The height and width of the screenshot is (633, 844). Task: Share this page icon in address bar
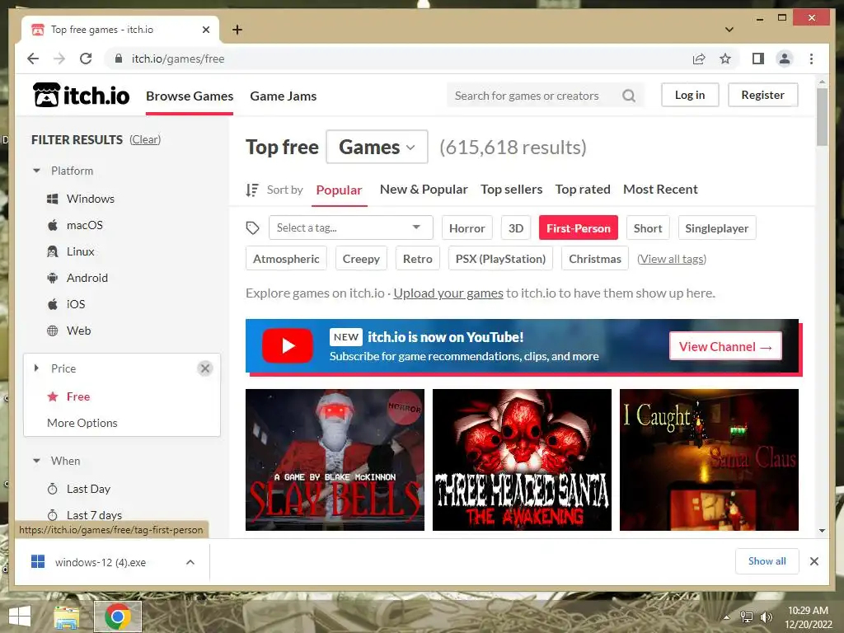699,59
